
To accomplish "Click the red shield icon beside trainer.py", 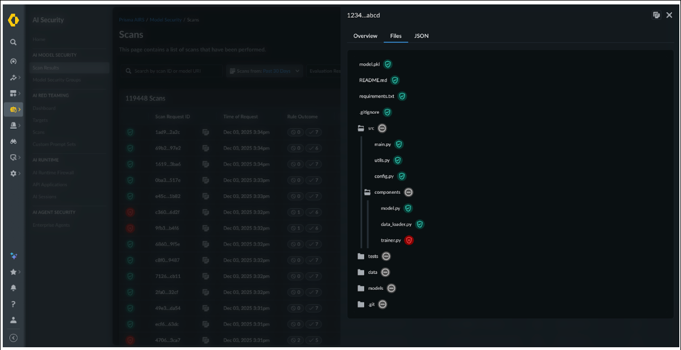I will tap(409, 240).
